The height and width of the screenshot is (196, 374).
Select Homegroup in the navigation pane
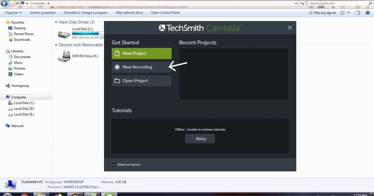20,86
